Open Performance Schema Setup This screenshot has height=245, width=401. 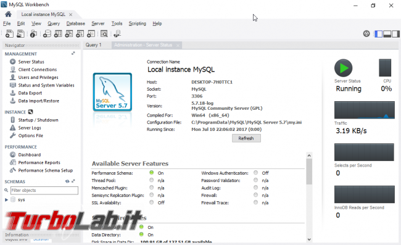pos(45,170)
